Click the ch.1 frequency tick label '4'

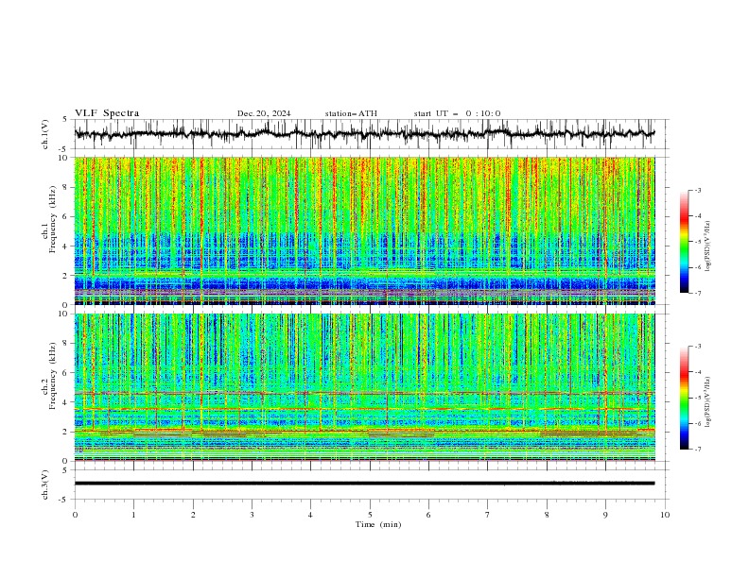pos(65,246)
